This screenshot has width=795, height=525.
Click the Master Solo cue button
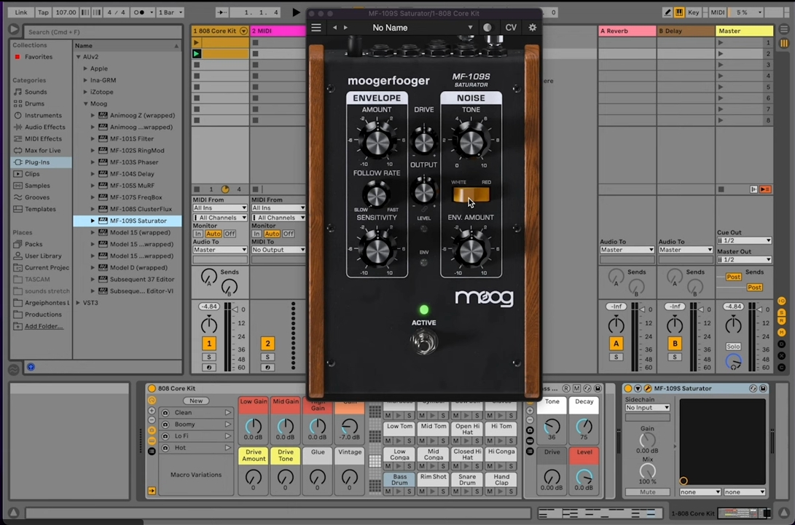tap(733, 347)
